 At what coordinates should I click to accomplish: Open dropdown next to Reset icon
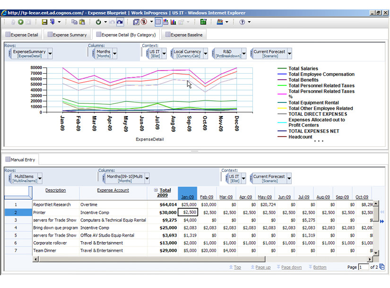click(x=105, y=22)
